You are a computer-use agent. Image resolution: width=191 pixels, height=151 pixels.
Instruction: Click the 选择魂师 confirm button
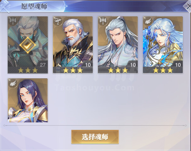(x=95, y=137)
